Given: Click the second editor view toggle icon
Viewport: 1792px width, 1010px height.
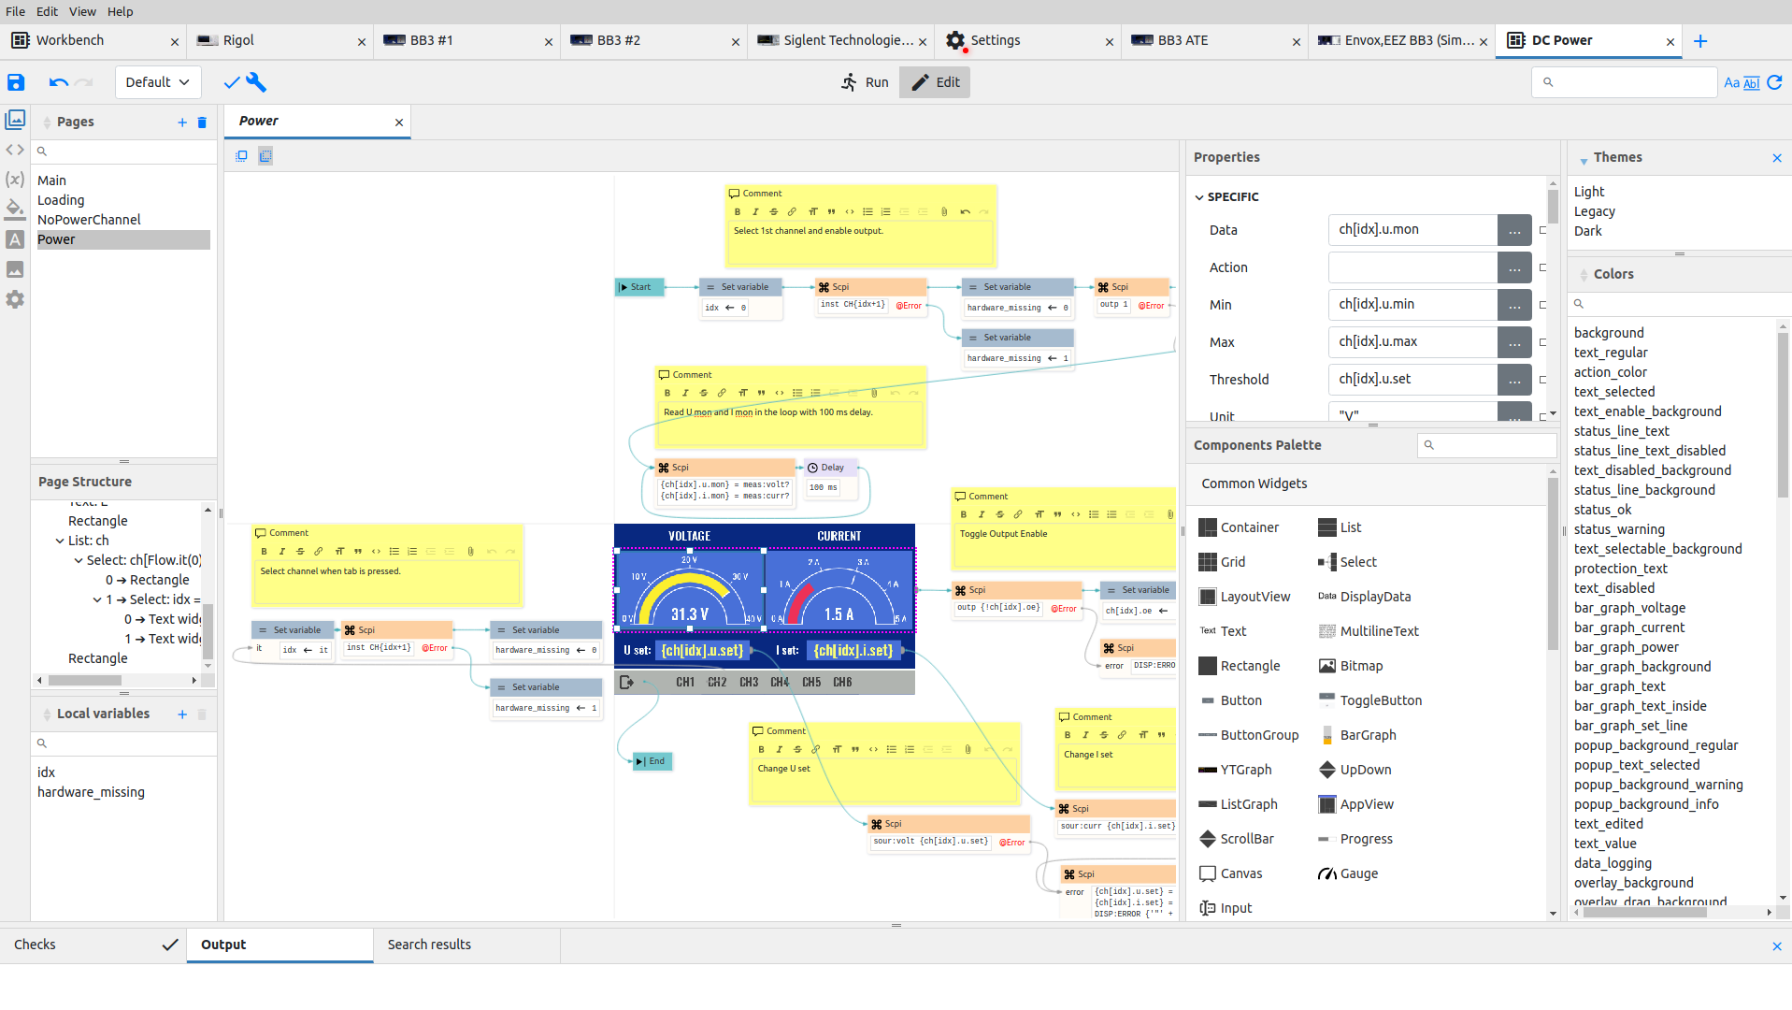Looking at the screenshot, I should click(265, 156).
